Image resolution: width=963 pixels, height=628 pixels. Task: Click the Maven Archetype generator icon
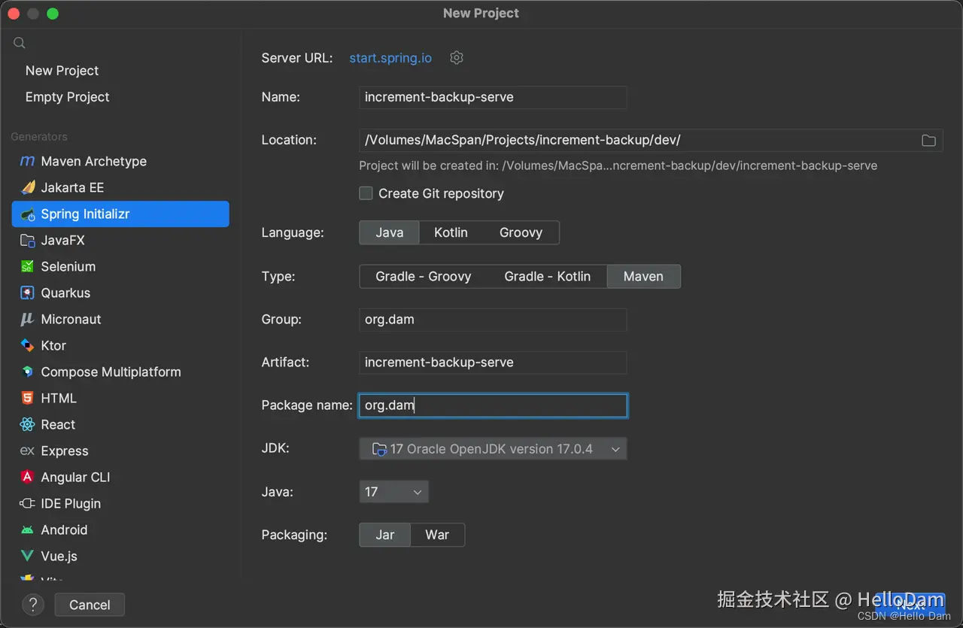[27, 161]
